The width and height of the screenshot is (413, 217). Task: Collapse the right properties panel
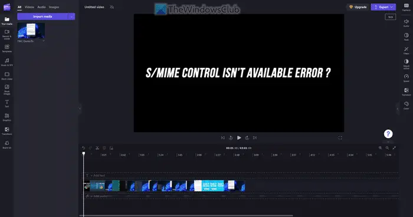398,108
